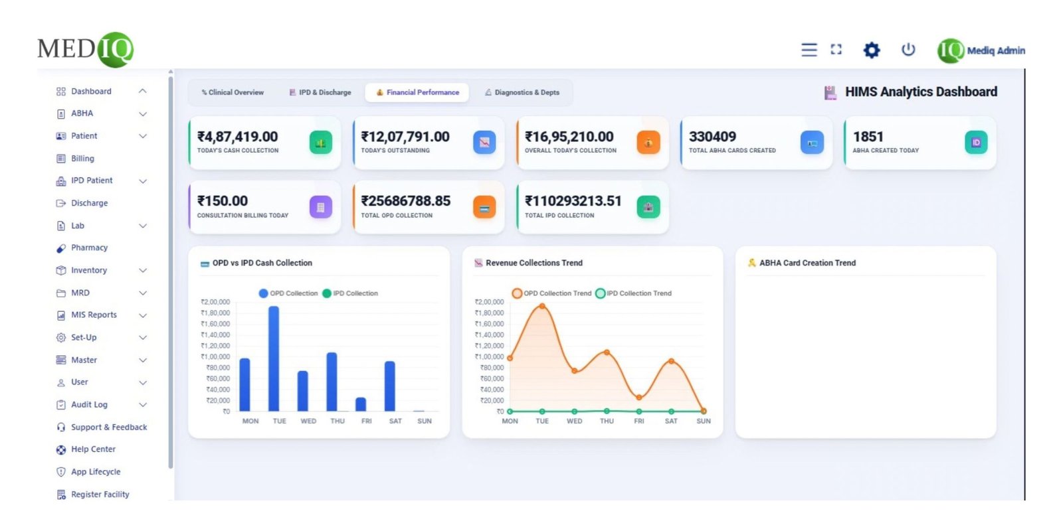This screenshot has width=1063, height=531.
Task: Click the Billing icon in sidebar
Action: pyautogui.click(x=61, y=159)
